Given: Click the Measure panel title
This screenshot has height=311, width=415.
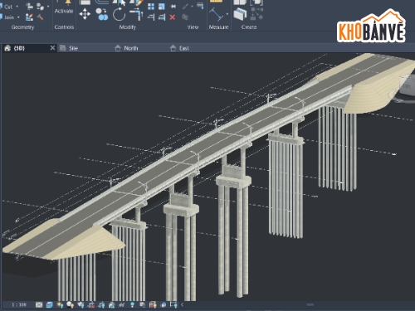Looking at the screenshot, I should 218,27.
